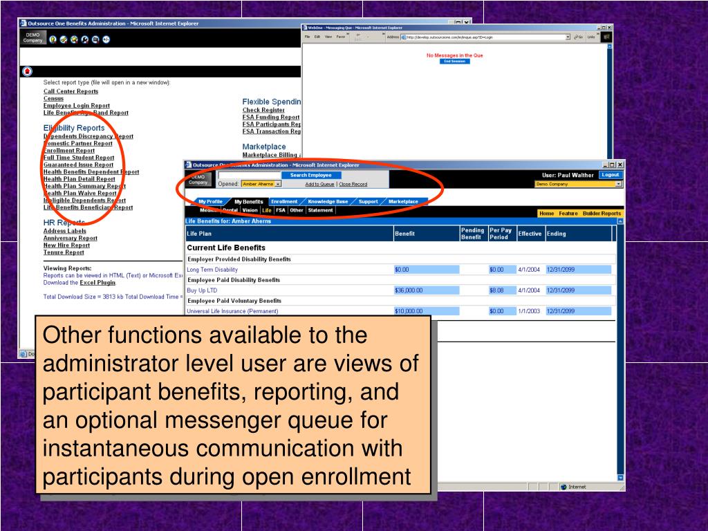Click the pulse icon in the reports window toolbar

pos(106,39)
